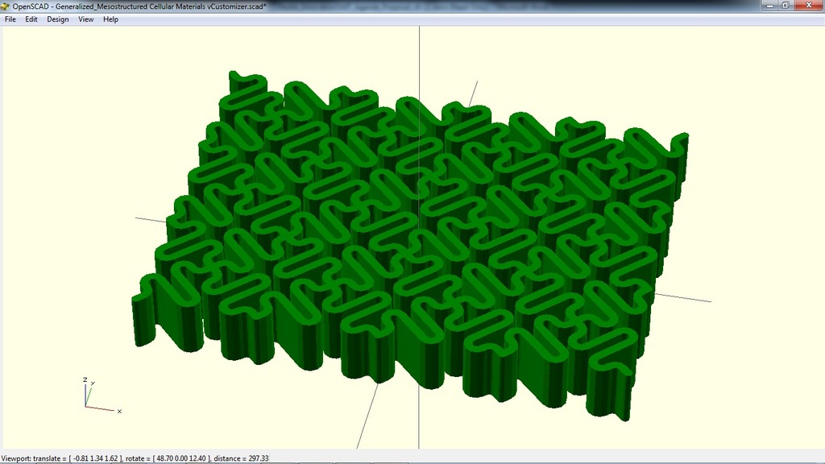
Task: Maximize the OpenSCAD window
Action: pos(786,6)
